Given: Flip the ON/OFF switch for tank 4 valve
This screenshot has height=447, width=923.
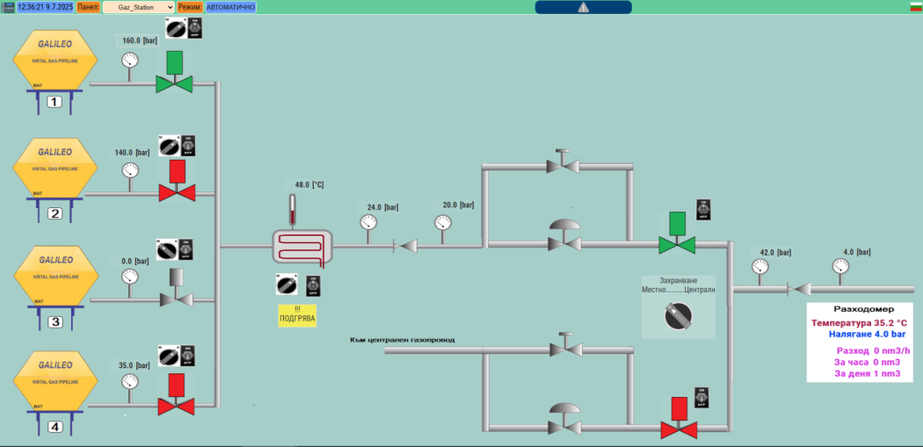Looking at the screenshot, I should (x=188, y=356).
